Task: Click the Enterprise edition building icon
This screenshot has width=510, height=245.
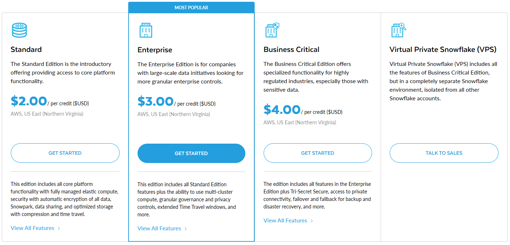Action: click(x=146, y=30)
